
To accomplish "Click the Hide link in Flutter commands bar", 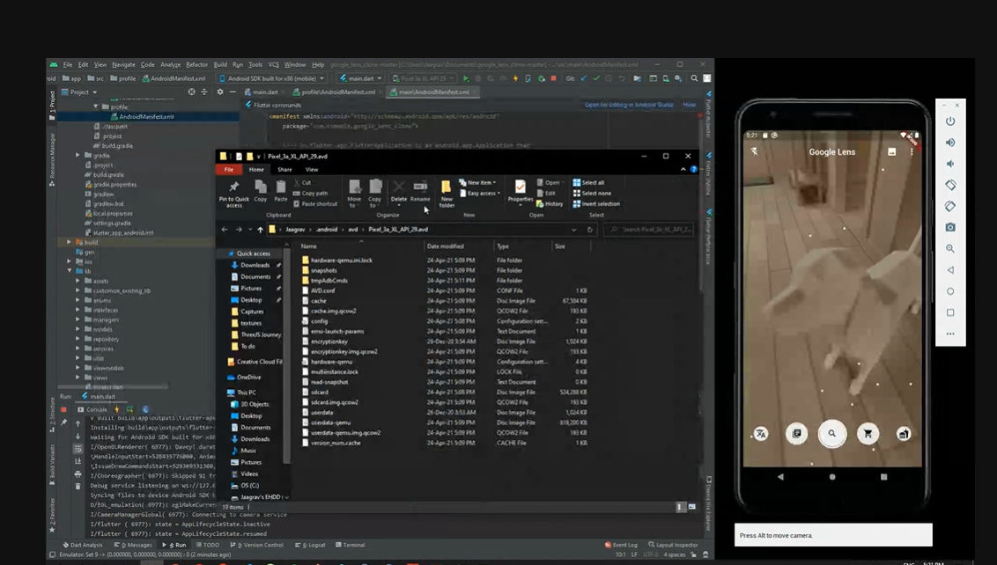I will [689, 105].
